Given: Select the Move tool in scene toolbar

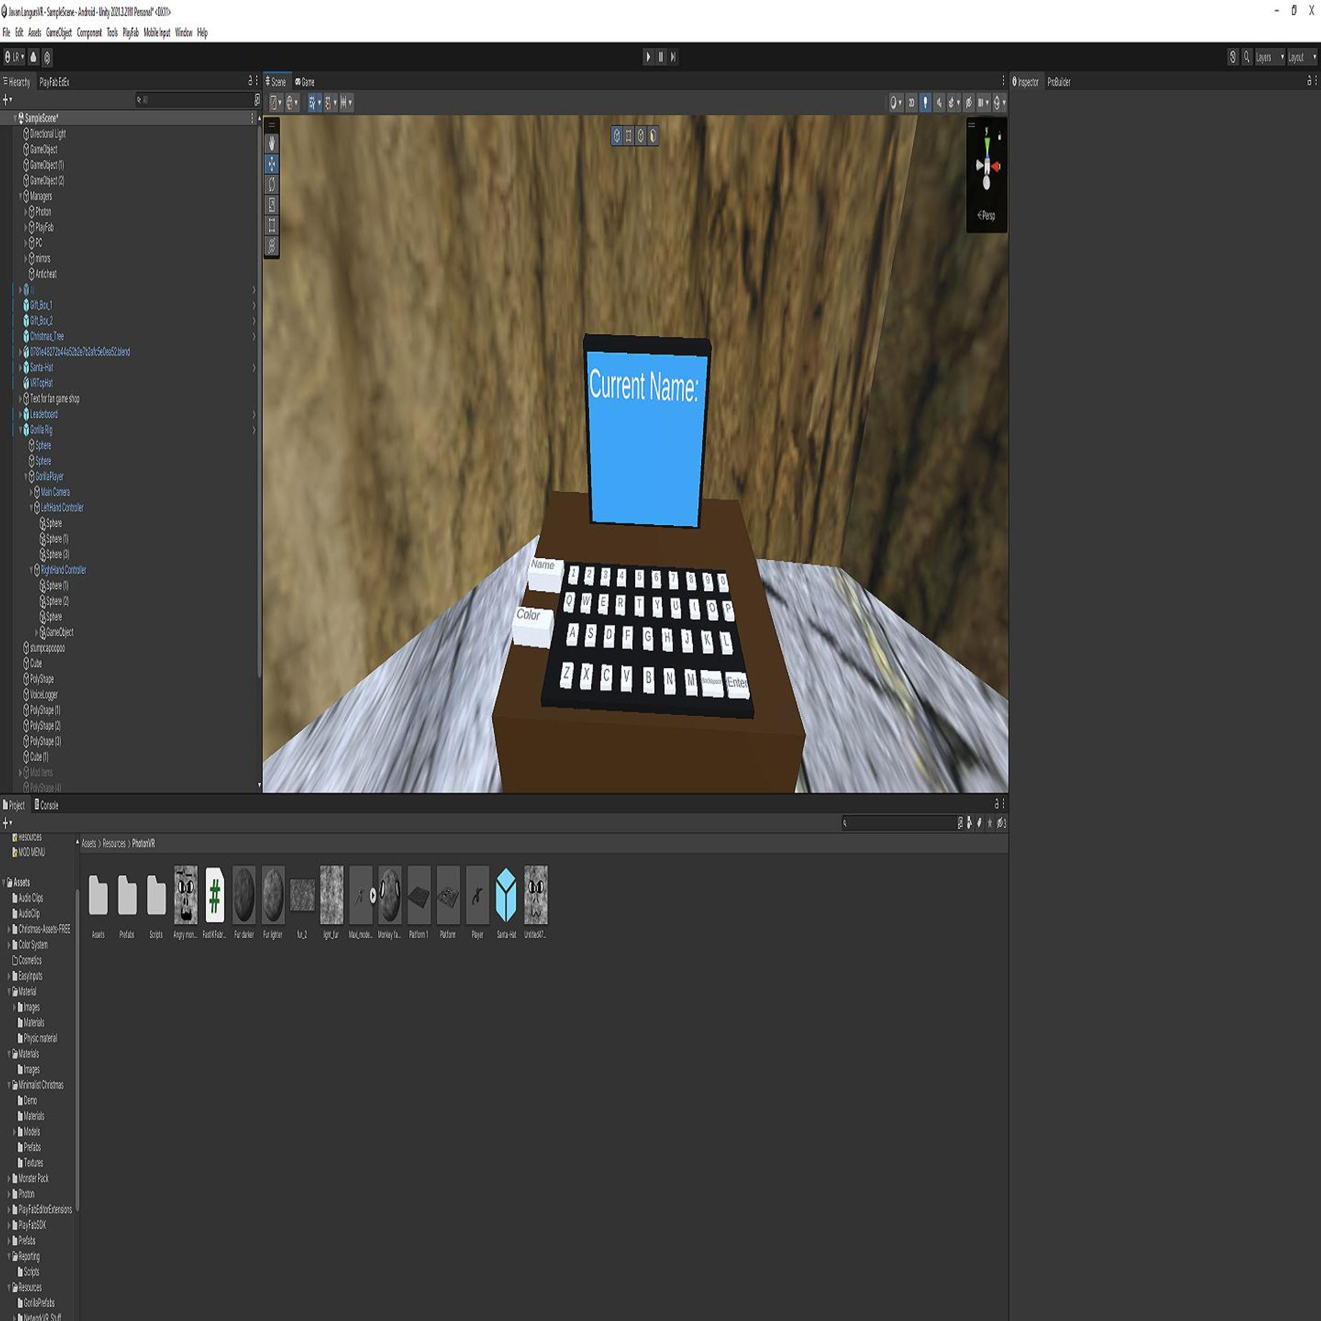Looking at the screenshot, I should [x=272, y=164].
